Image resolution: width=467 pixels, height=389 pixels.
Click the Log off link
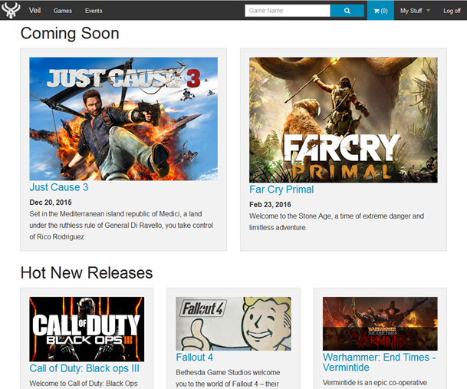(452, 11)
